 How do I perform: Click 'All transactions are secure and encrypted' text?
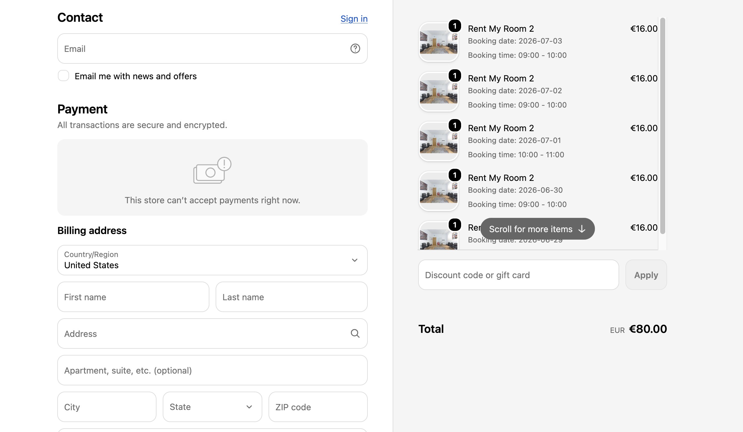coord(142,125)
